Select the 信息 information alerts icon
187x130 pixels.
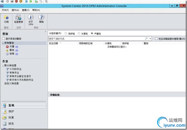coord(7,54)
